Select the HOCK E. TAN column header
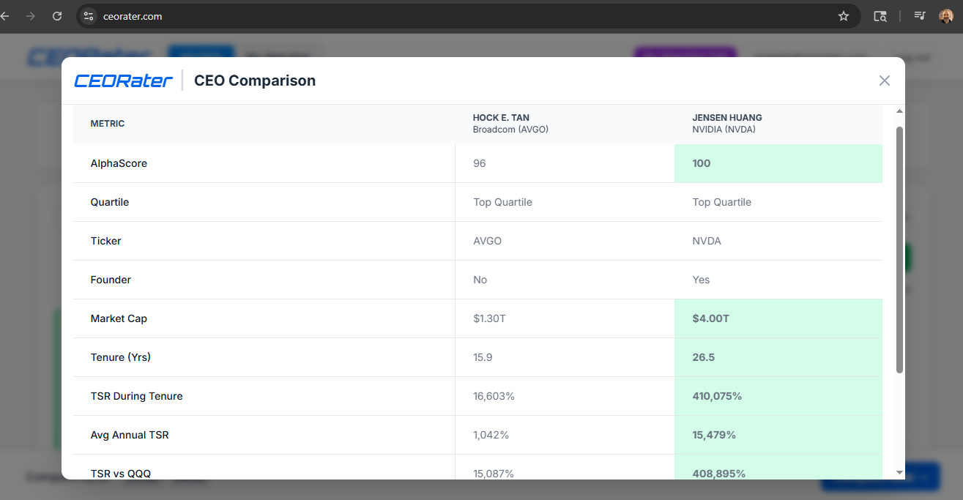 coord(502,118)
